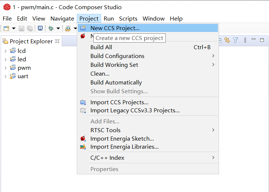This screenshot has width=269, height=192.
Task: Expand the uart project arrow
Action: pos(5,76)
